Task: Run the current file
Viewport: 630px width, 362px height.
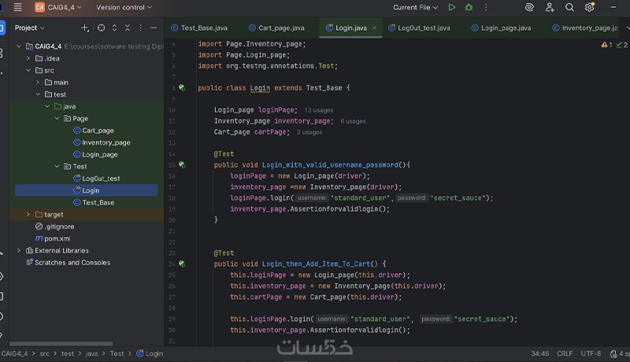Action: point(451,7)
